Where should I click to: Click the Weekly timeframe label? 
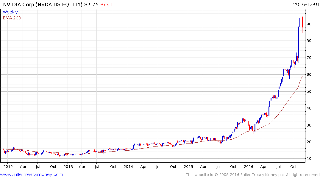[10, 12]
